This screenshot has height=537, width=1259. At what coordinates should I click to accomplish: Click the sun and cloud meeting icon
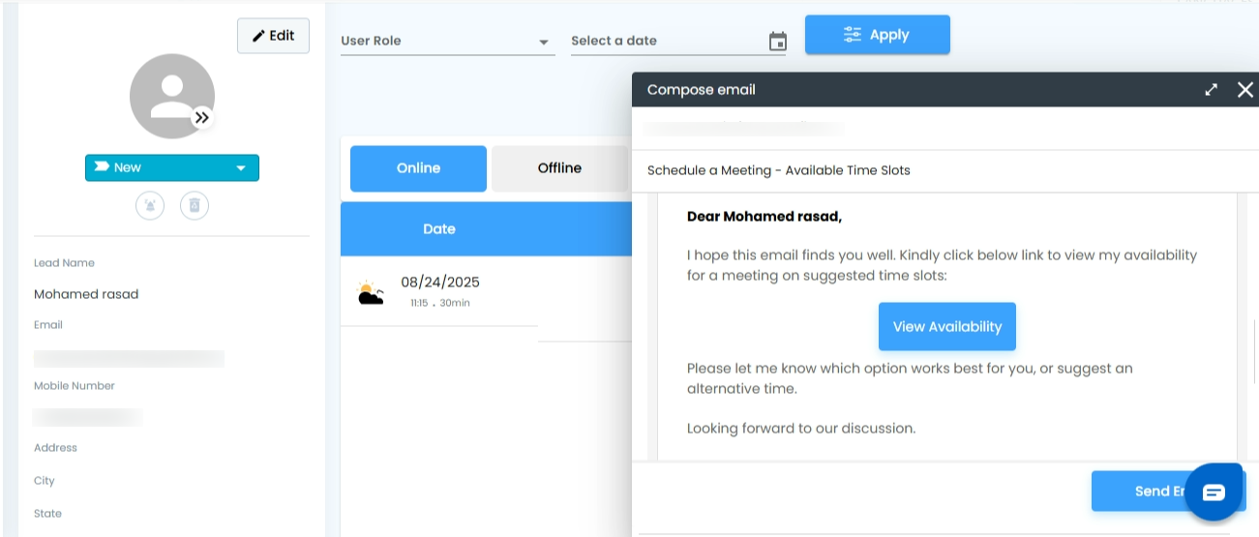[x=370, y=292]
